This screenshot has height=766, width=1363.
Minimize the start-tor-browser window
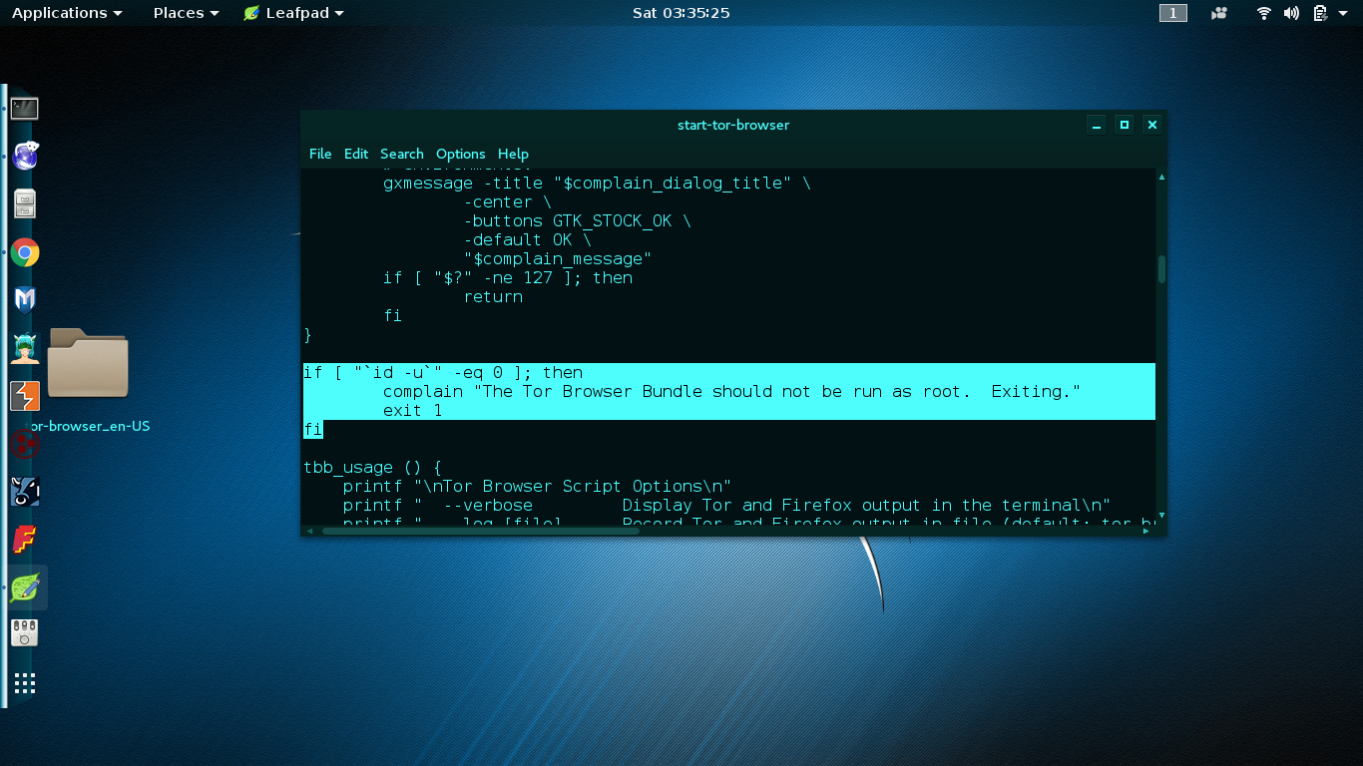1097,125
